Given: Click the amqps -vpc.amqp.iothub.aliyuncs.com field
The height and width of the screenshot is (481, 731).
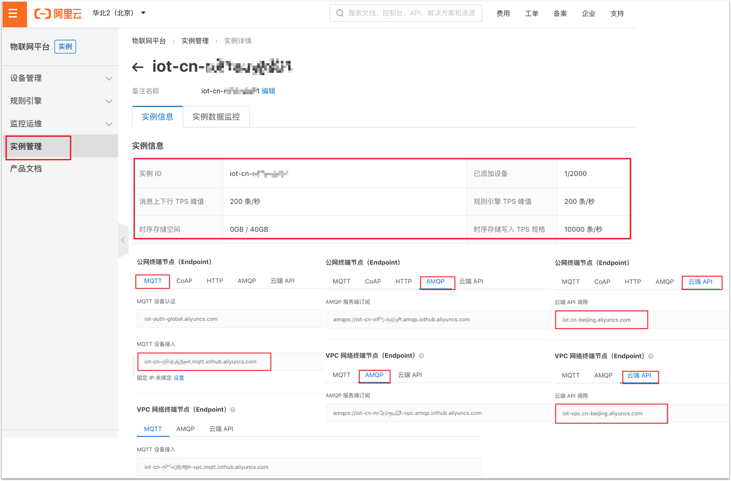Looking at the screenshot, I should point(438,413).
